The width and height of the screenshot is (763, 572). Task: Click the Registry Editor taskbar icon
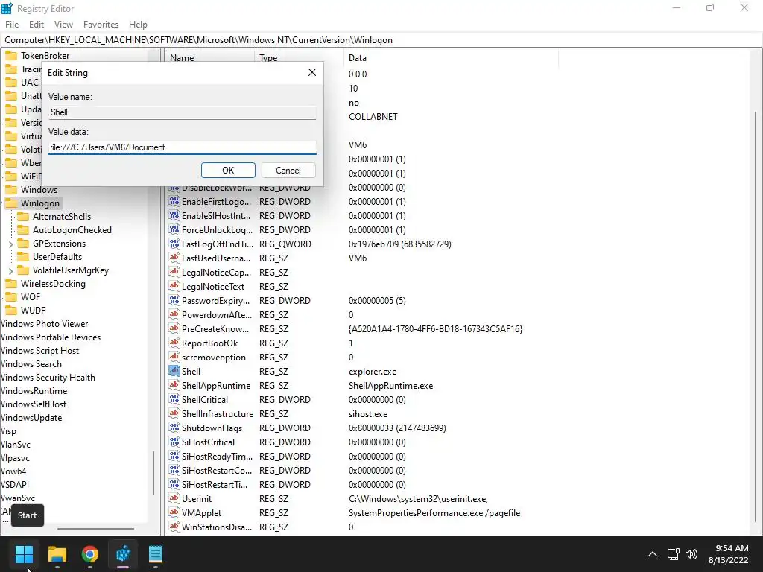click(x=123, y=553)
